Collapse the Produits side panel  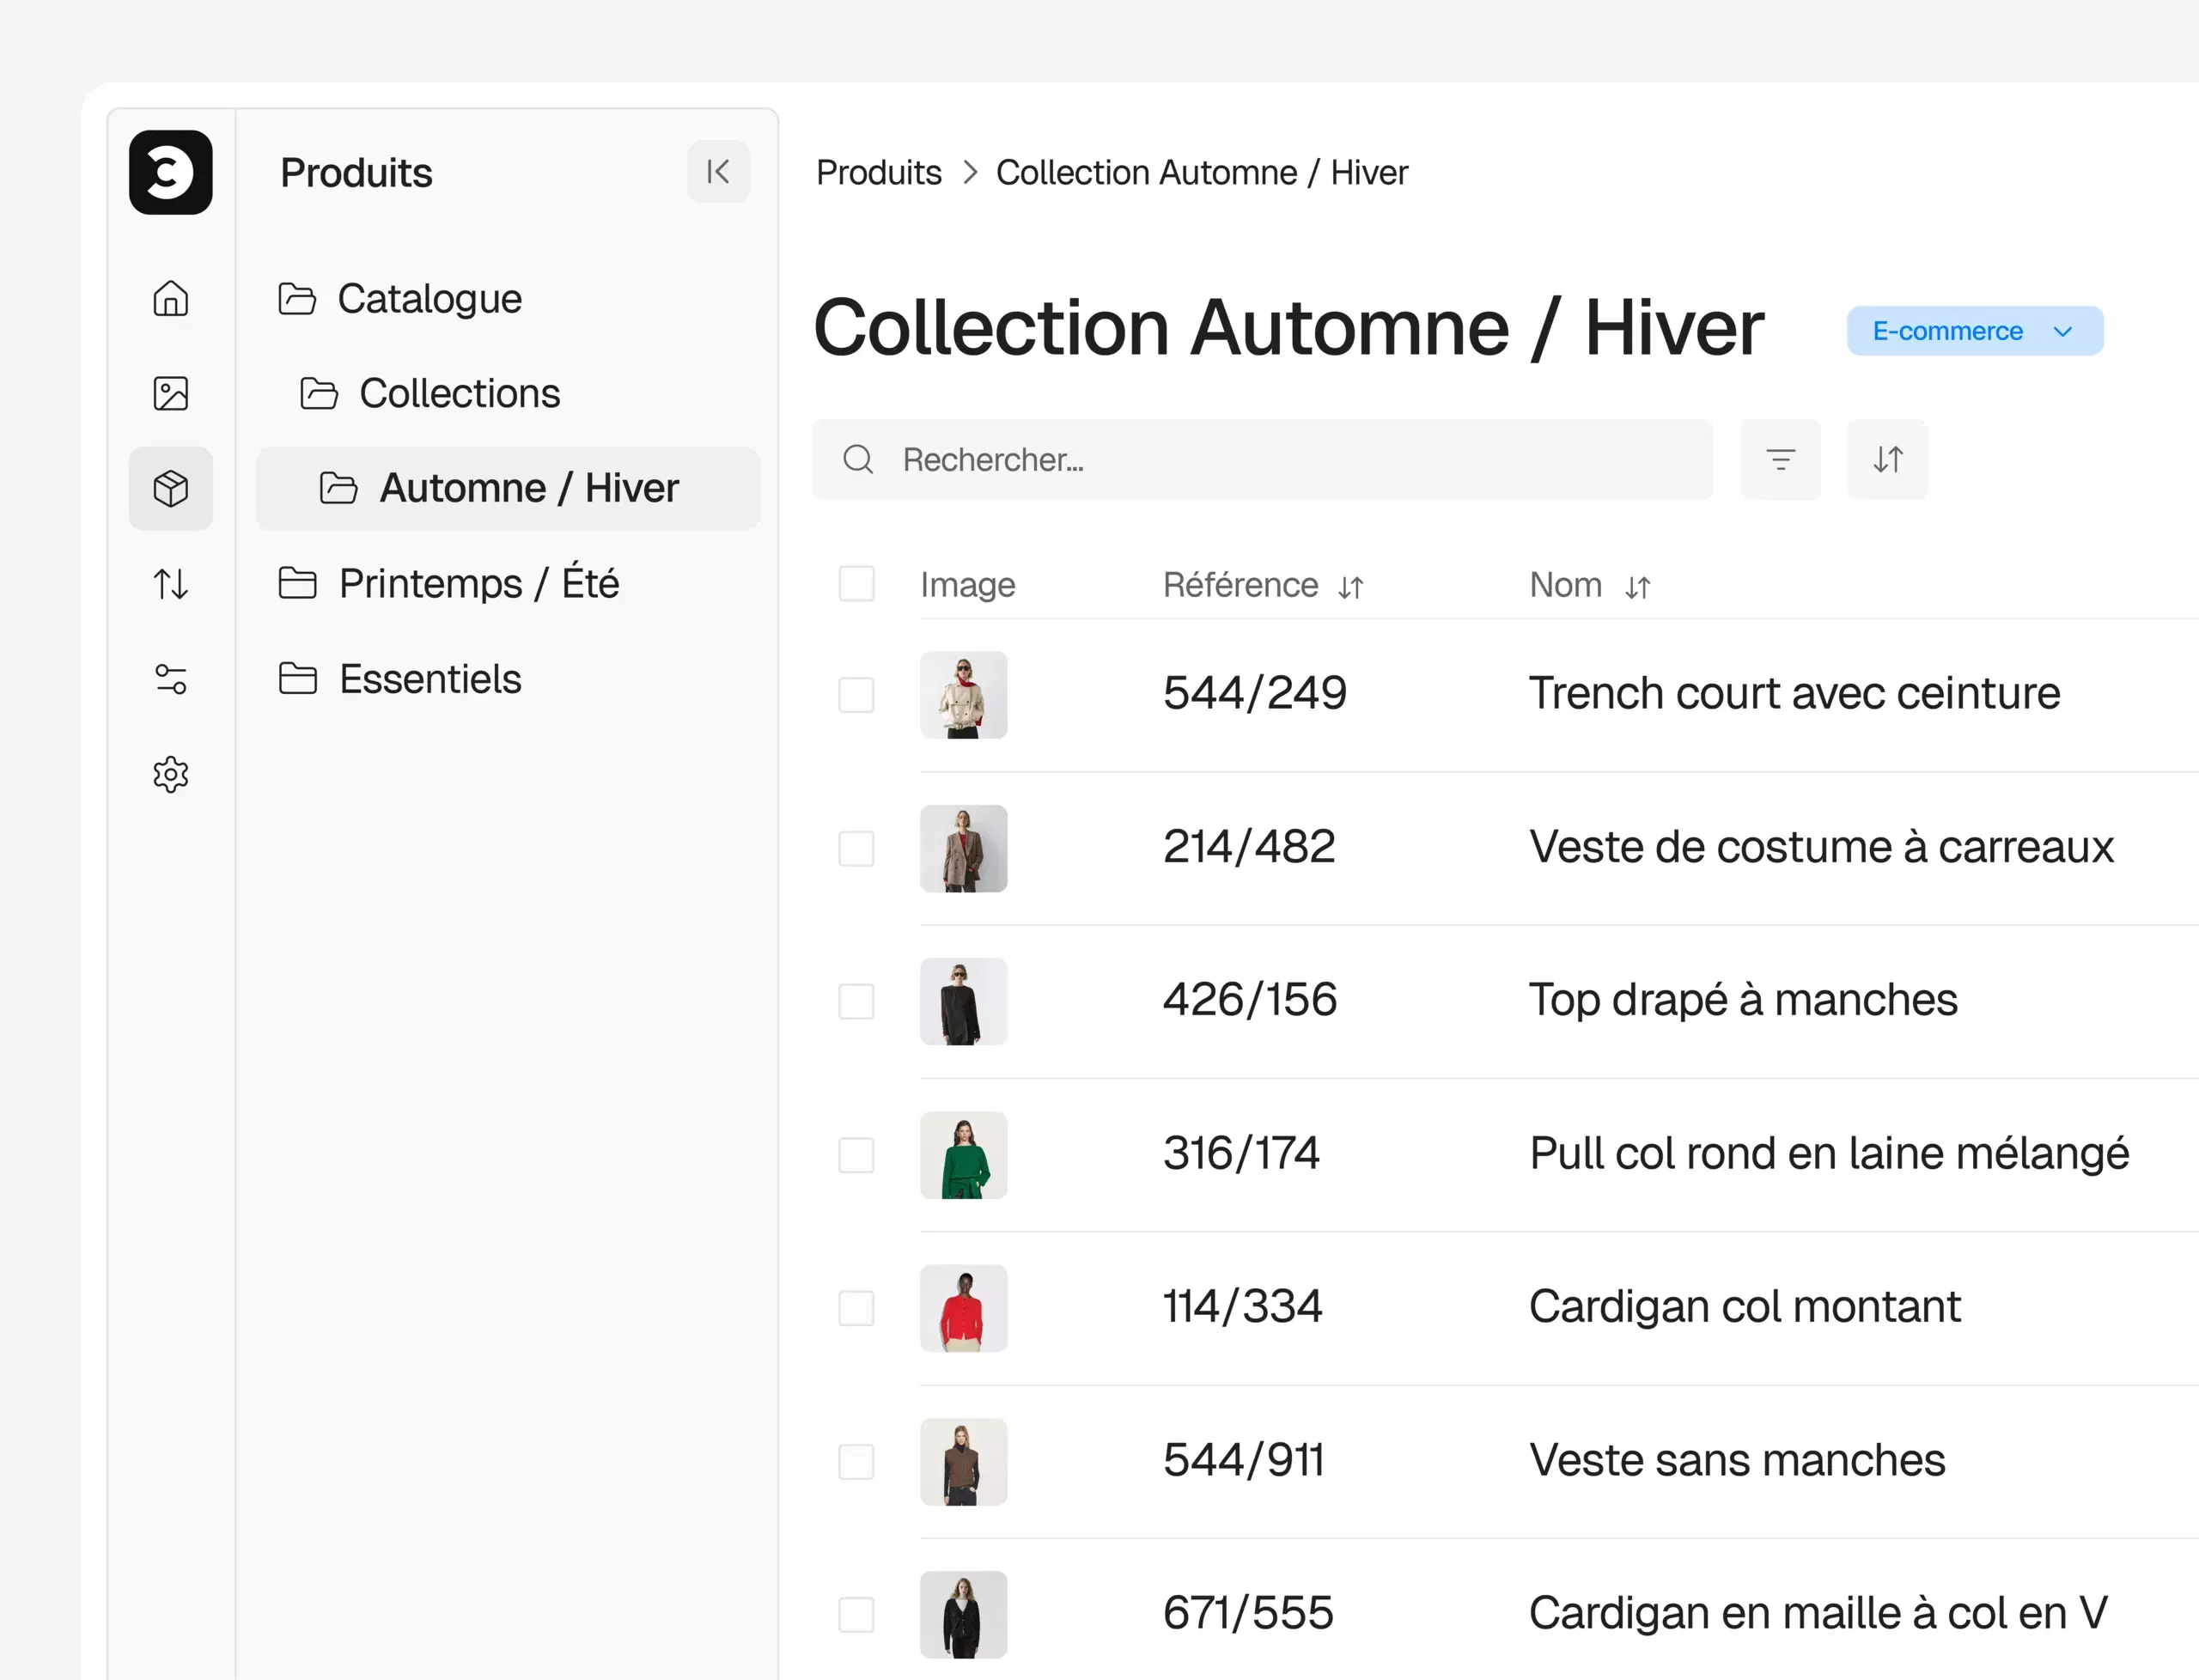point(717,172)
